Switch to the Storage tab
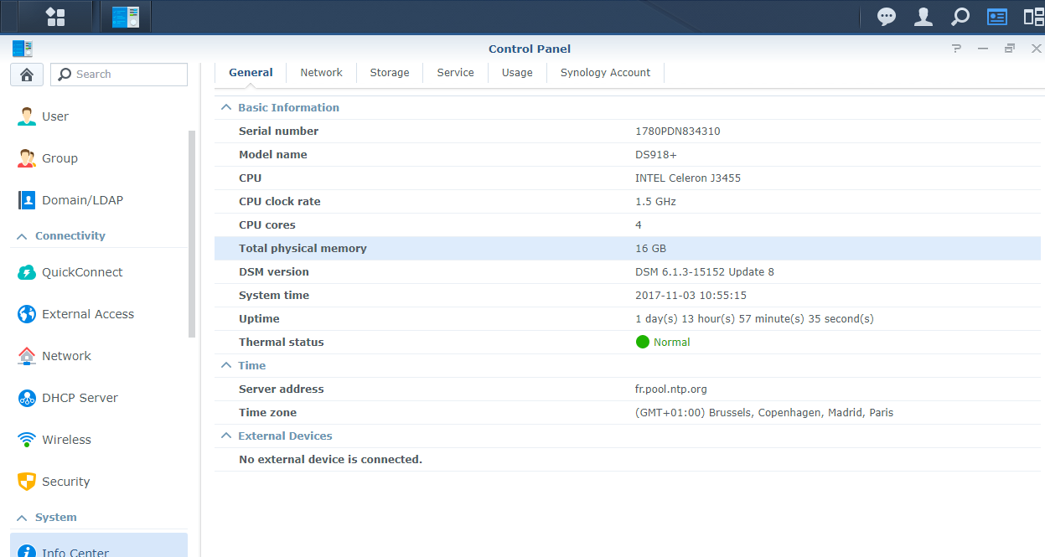The height and width of the screenshot is (557, 1045). click(390, 73)
